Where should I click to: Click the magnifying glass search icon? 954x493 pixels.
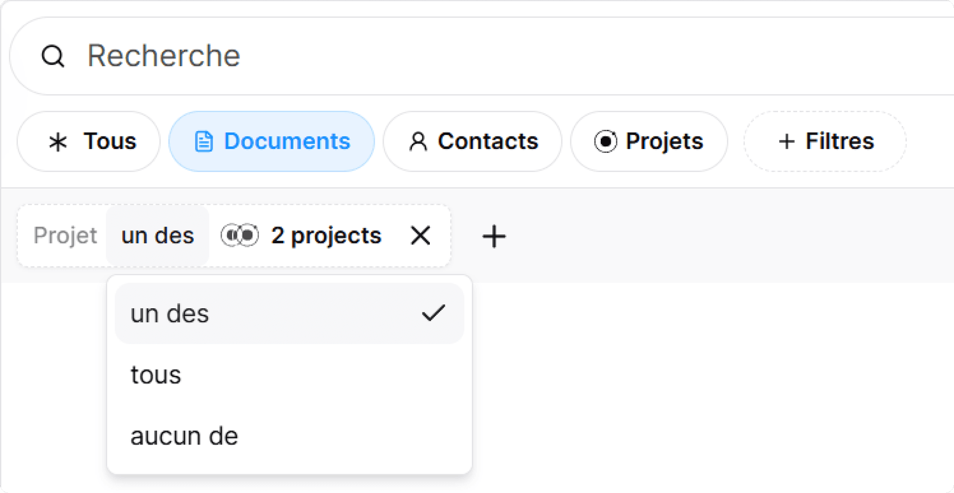[53, 56]
